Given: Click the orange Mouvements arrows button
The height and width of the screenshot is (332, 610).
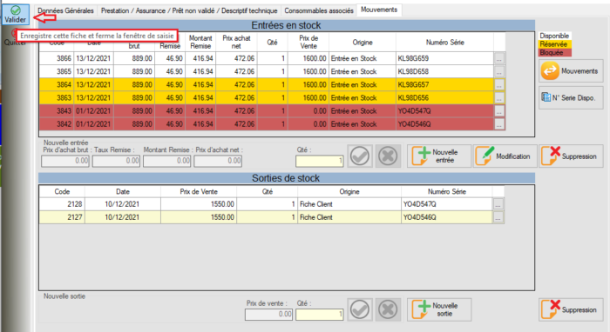Looking at the screenshot, I should [x=571, y=71].
